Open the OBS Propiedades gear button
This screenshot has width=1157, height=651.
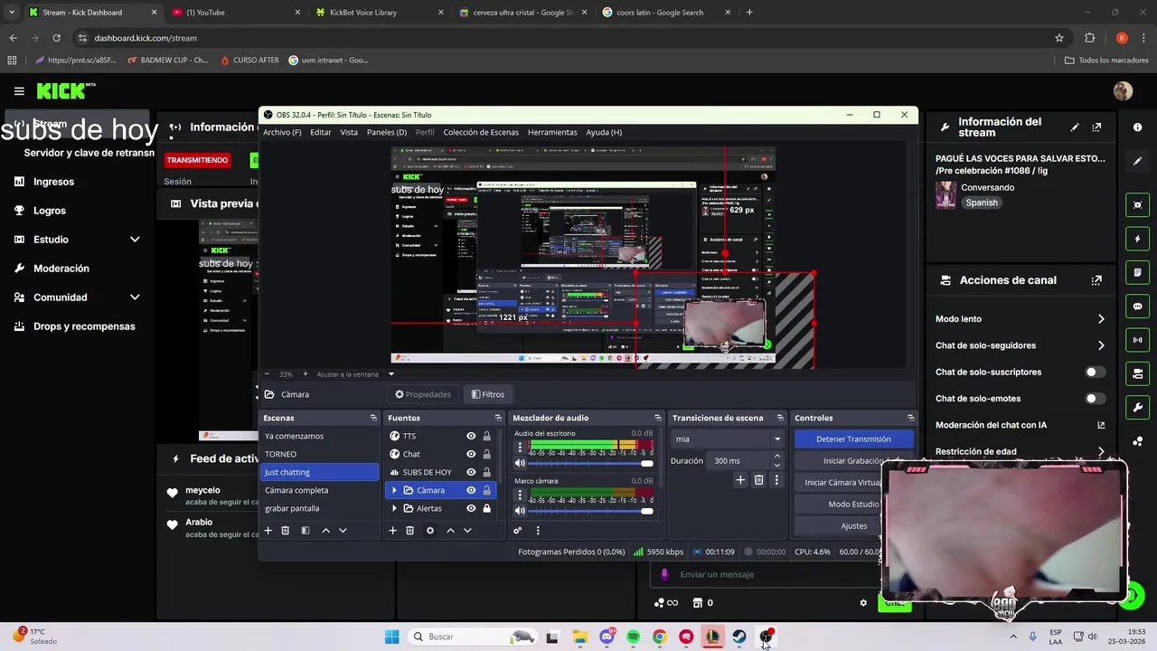click(x=423, y=394)
